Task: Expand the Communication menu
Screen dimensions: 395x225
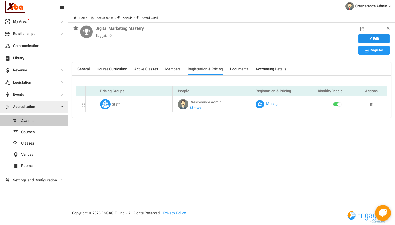Action: click(x=34, y=46)
